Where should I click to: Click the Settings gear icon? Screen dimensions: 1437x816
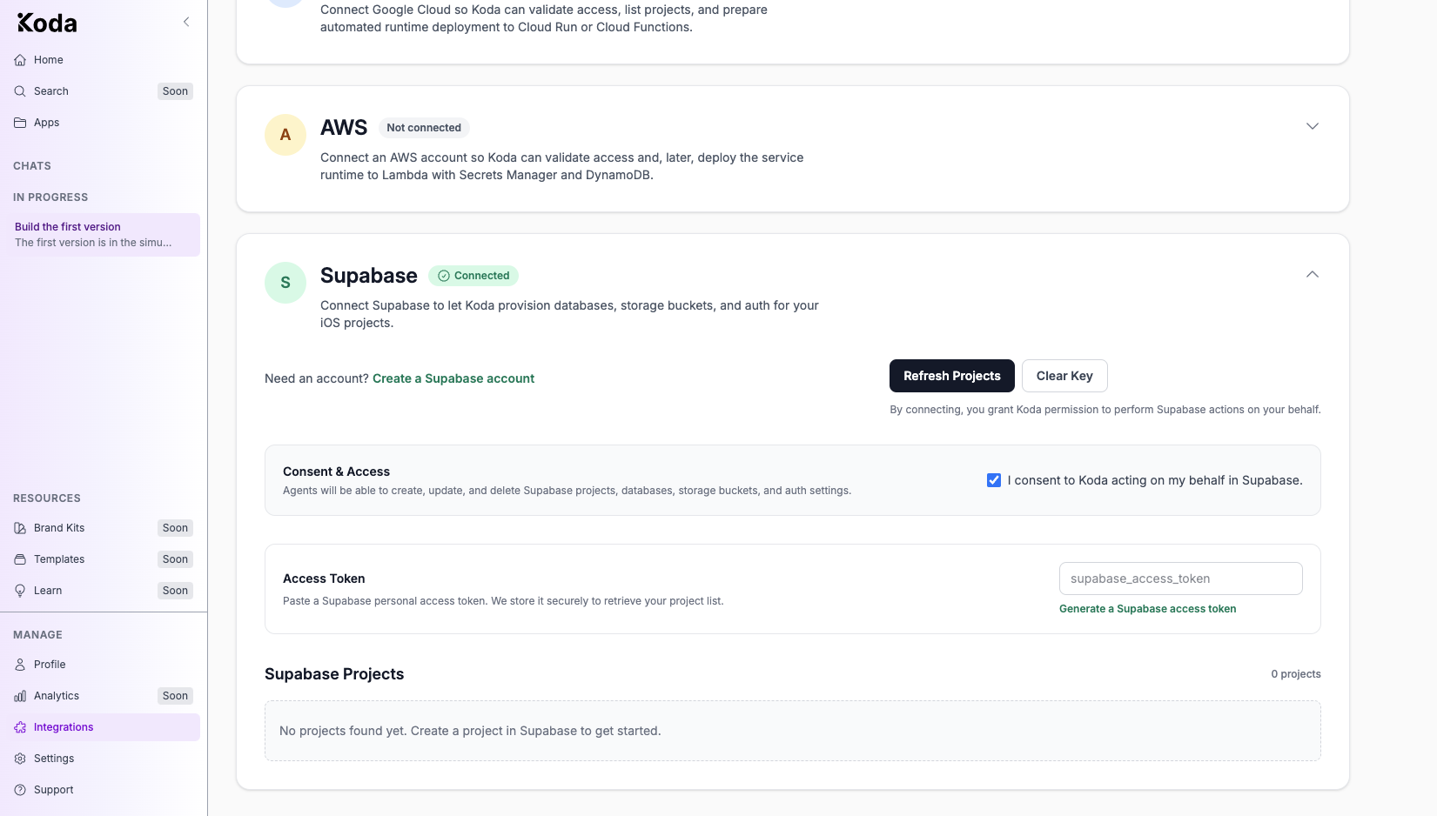[x=20, y=759]
